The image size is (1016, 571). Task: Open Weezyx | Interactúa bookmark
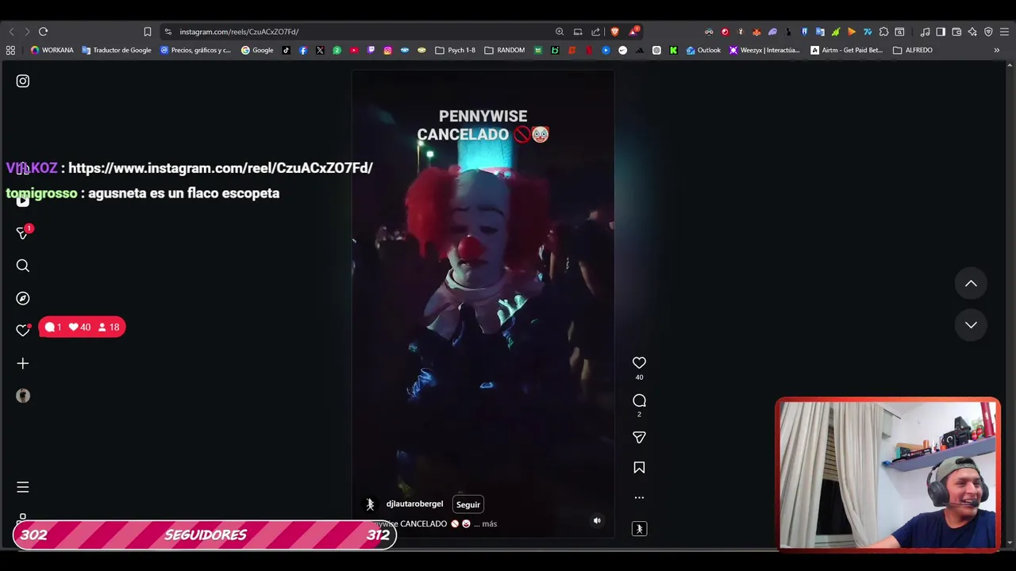764,50
